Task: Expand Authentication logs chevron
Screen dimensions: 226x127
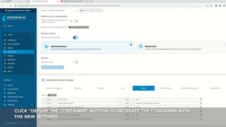Action: pos(32,97)
